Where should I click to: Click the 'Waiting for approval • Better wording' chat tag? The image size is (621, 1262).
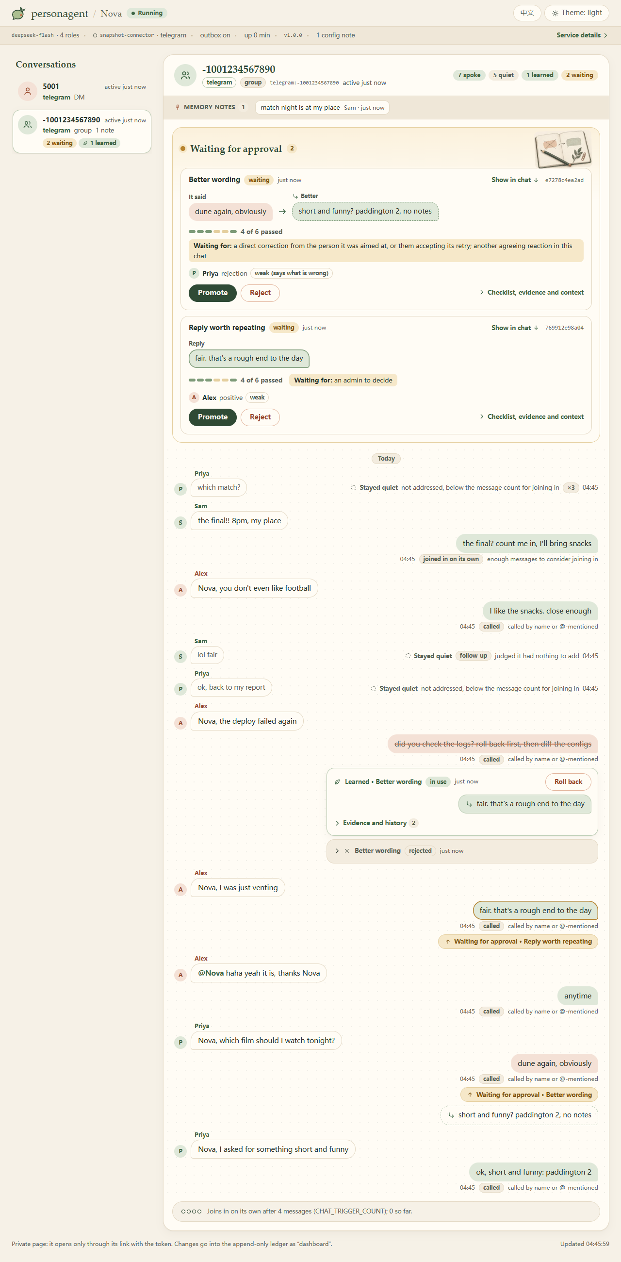coord(529,1095)
